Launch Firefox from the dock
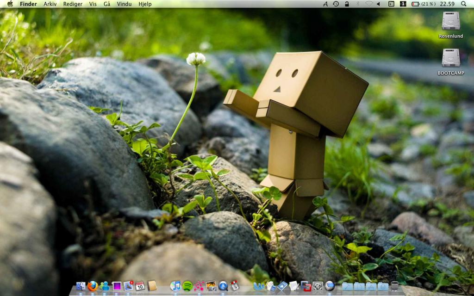The image size is (474, 296). pyautogui.click(x=93, y=286)
